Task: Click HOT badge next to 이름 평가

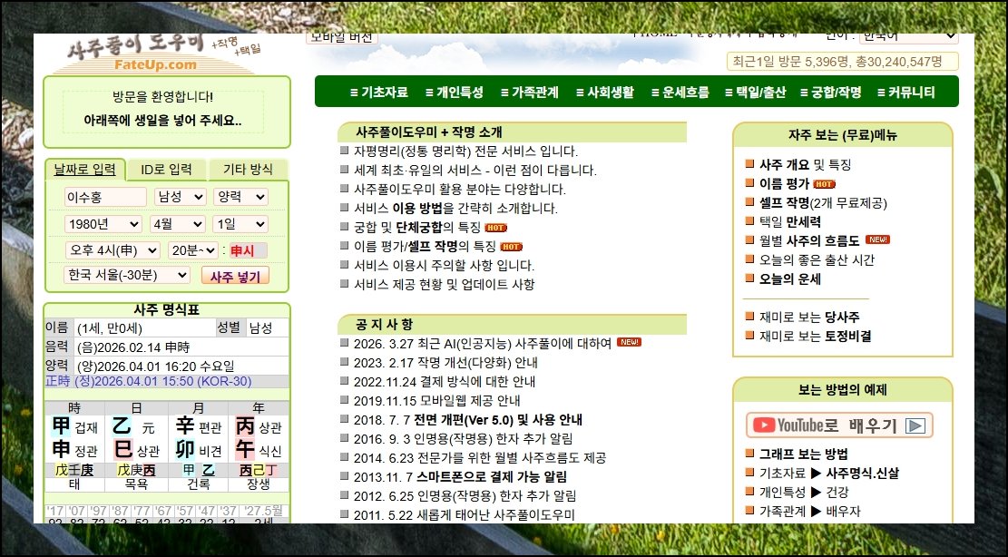Action: click(824, 184)
